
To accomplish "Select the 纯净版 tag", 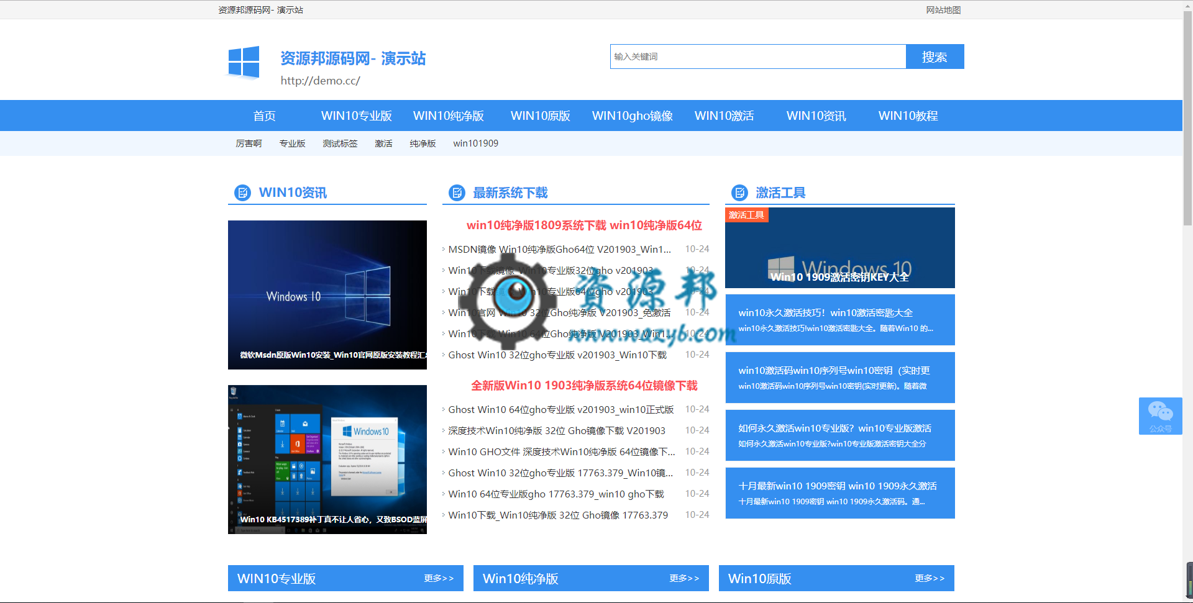I will (x=423, y=143).
